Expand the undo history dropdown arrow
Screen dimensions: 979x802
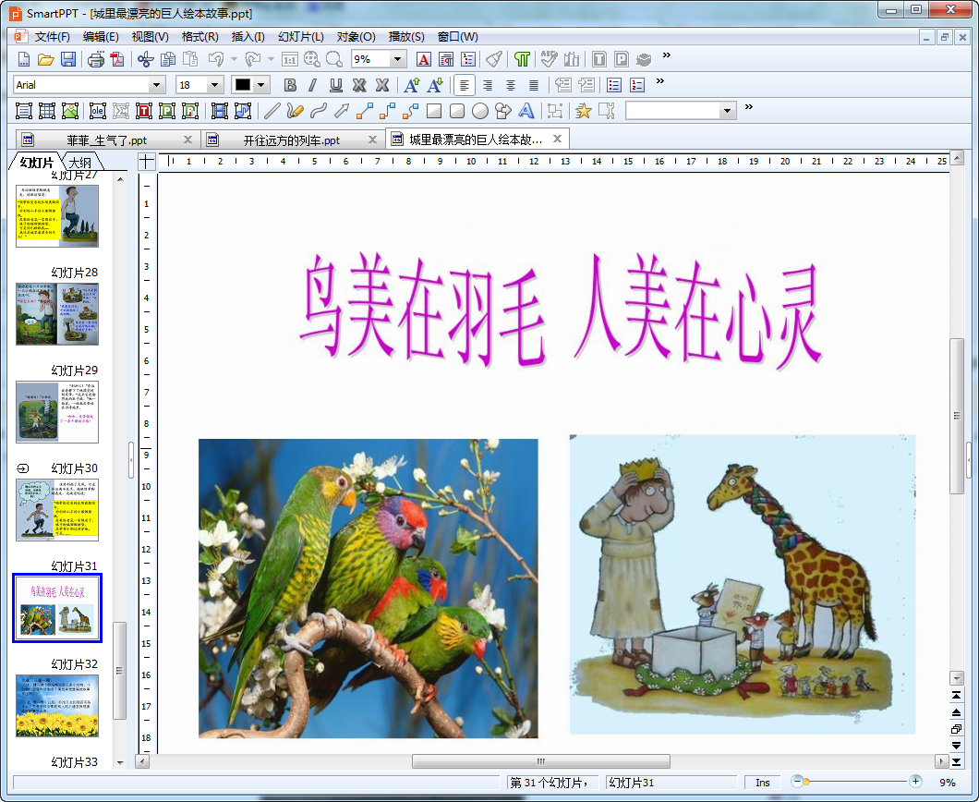(x=235, y=59)
